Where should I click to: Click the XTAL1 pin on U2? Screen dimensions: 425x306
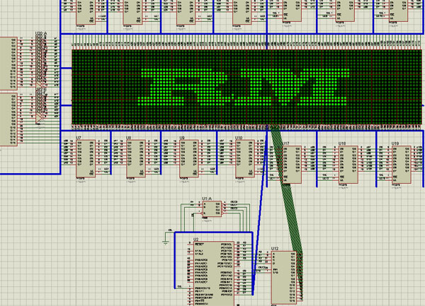pyautogui.click(x=199, y=251)
